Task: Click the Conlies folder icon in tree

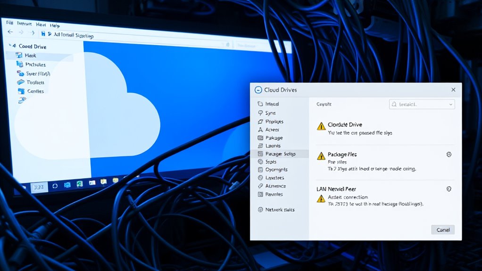Action: pos(21,91)
